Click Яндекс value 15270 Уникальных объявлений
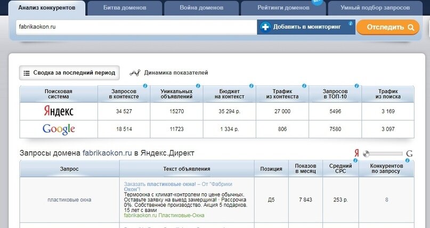This screenshot has height=228, width=430. pyautogui.click(x=176, y=111)
